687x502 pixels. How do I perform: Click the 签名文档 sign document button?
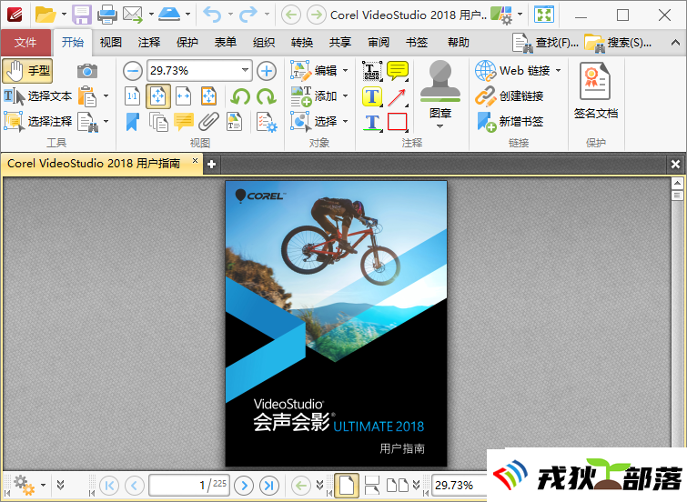coord(595,92)
